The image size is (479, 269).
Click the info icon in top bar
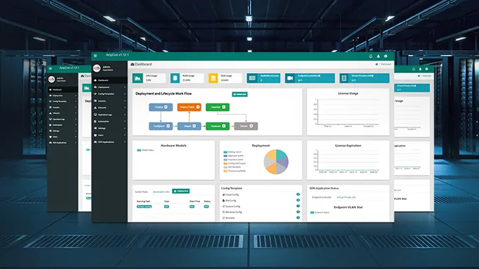[385, 56]
